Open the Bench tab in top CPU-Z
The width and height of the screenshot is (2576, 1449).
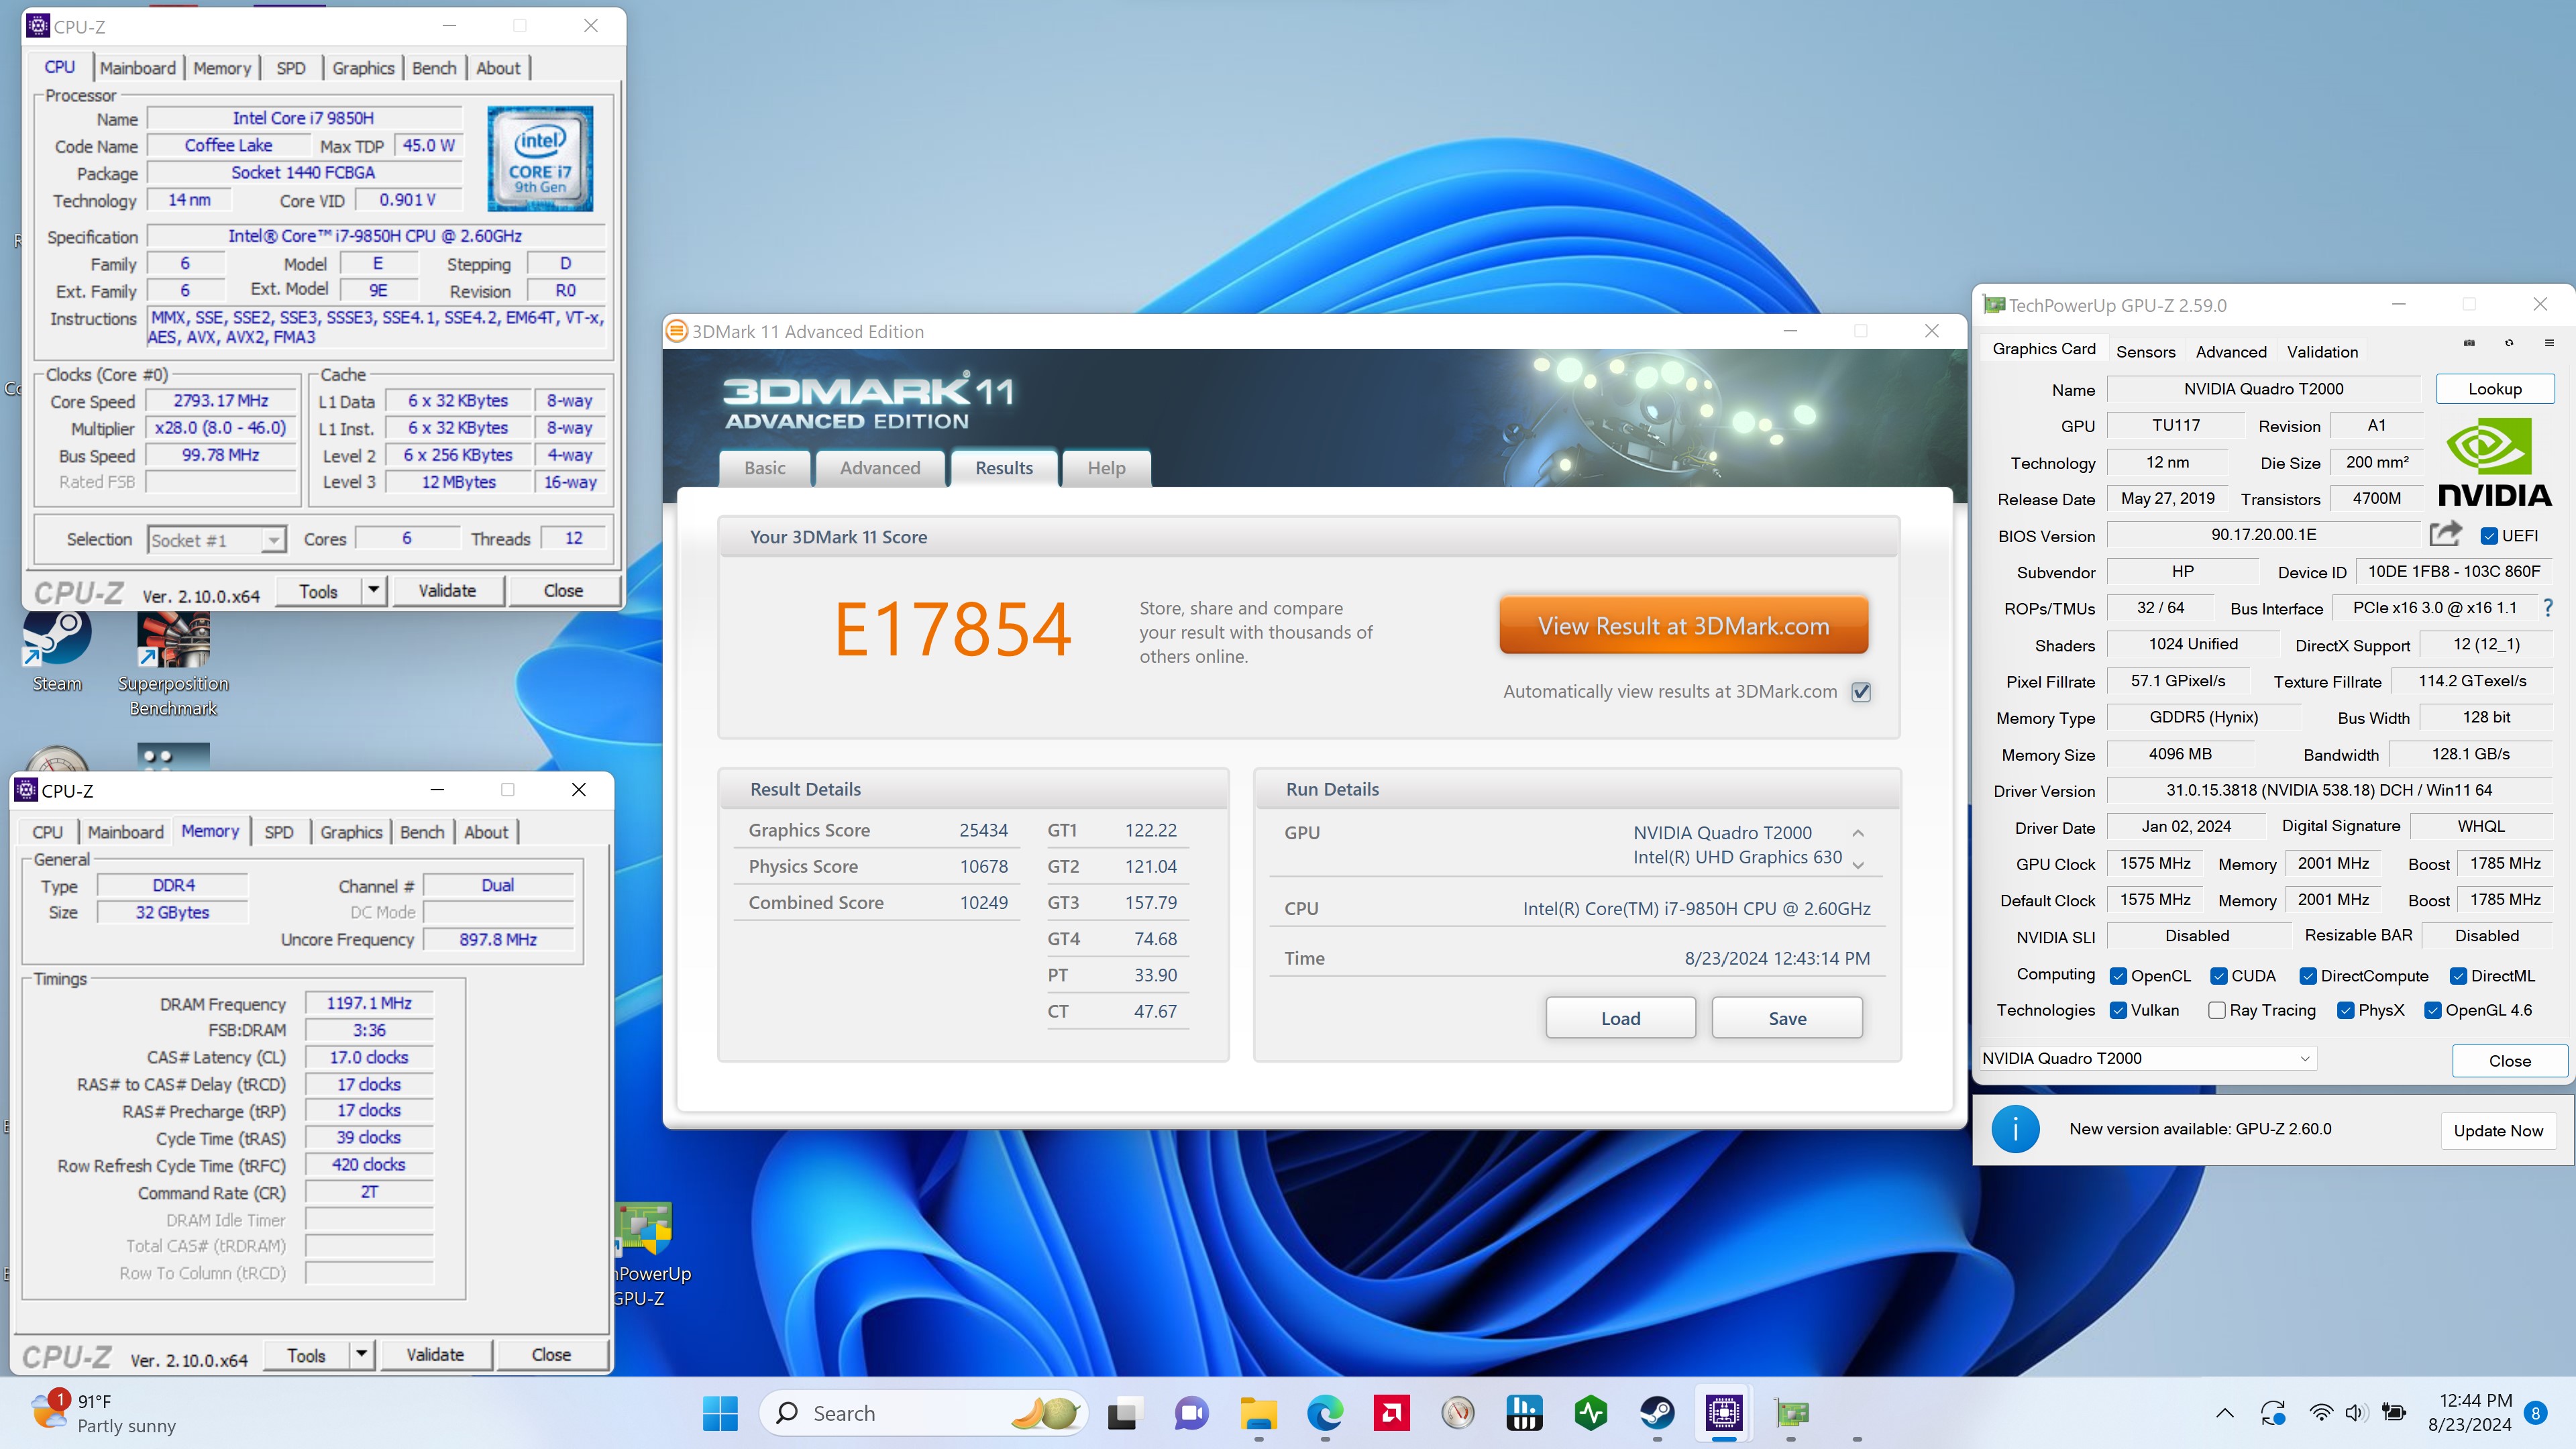pyautogui.click(x=434, y=68)
